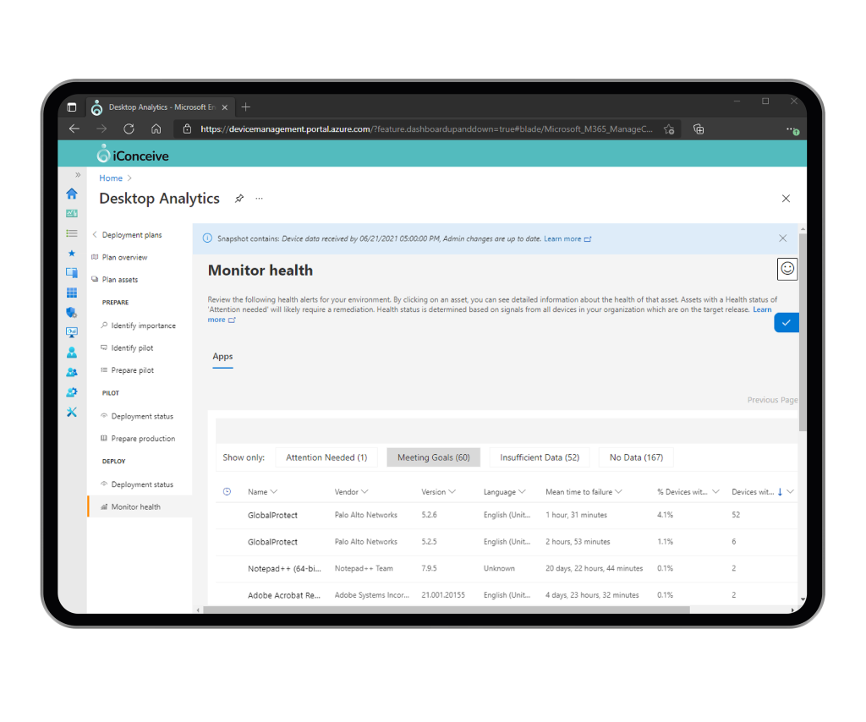
Task: Open Troubleshooting wrench icon in sidebar
Action: coord(72,412)
